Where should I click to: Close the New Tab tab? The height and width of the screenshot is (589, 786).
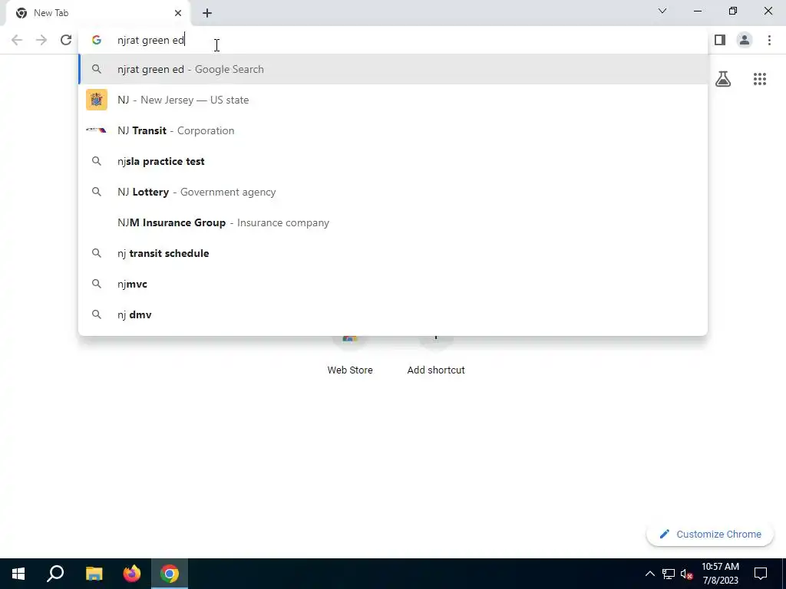tap(178, 13)
